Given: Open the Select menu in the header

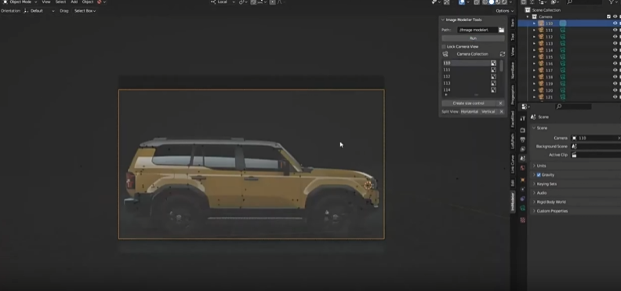Looking at the screenshot, I should pyautogui.click(x=60, y=2).
